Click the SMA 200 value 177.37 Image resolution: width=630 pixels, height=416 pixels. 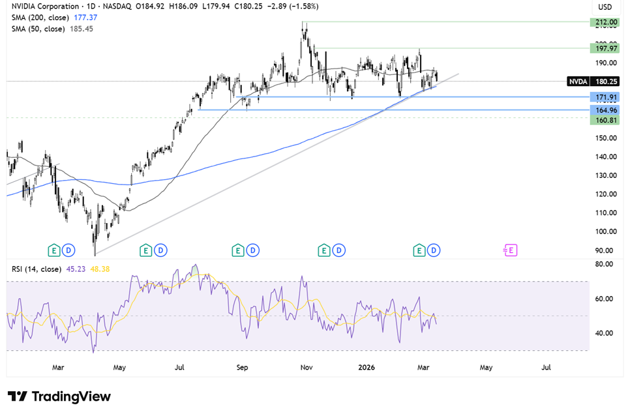[x=85, y=18]
